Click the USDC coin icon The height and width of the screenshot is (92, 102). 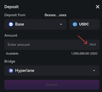pyautogui.click(x=75, y=24)
